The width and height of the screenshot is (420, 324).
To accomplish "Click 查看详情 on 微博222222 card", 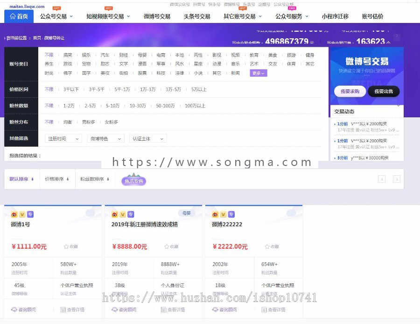I will pos(273,310).
